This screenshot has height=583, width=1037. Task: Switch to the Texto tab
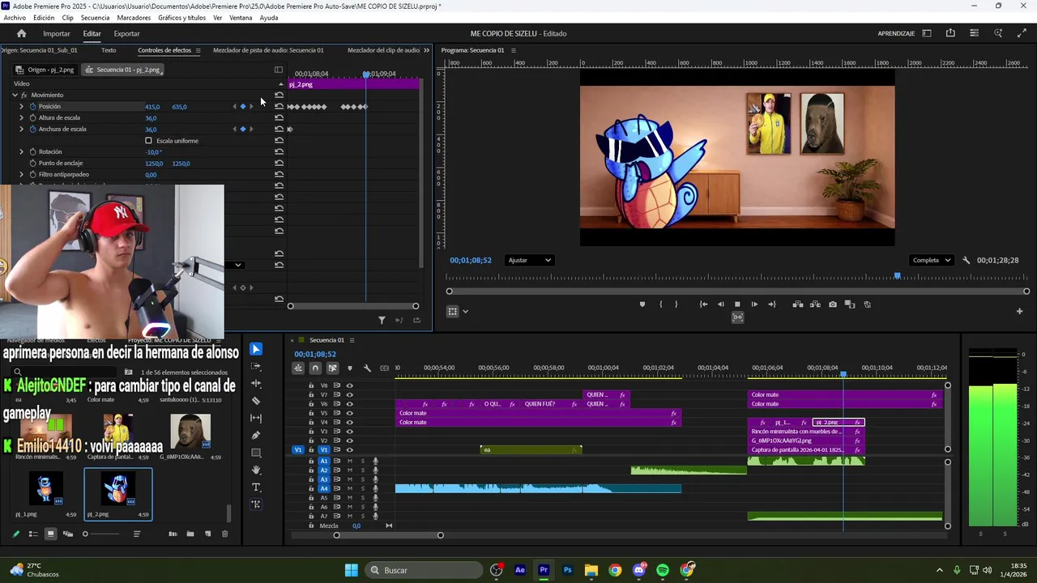tap(109, 50)
